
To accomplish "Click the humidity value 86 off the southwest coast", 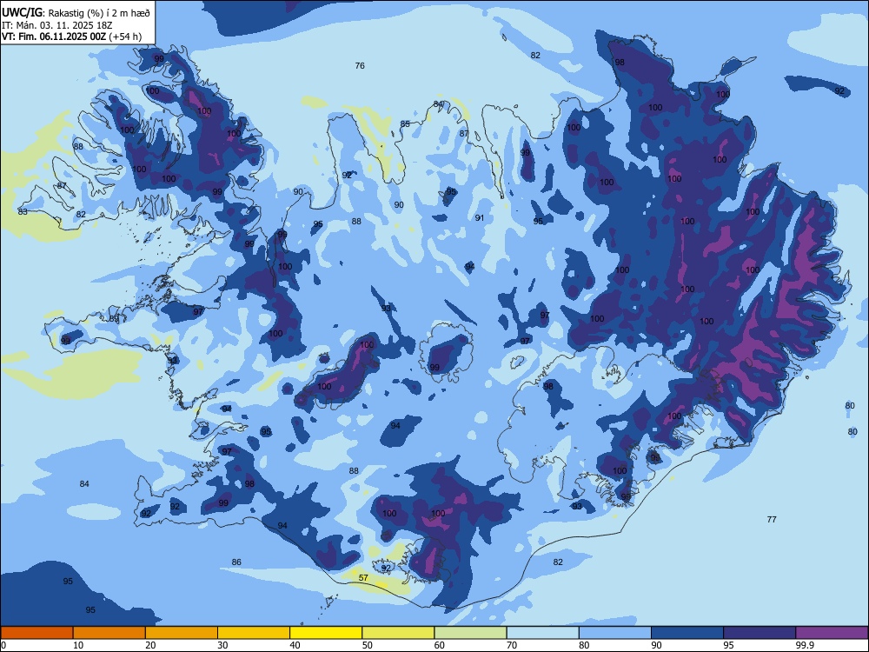I will (x=236, y=562).
